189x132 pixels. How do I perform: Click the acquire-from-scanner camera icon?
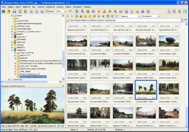[x=3, y=11]
